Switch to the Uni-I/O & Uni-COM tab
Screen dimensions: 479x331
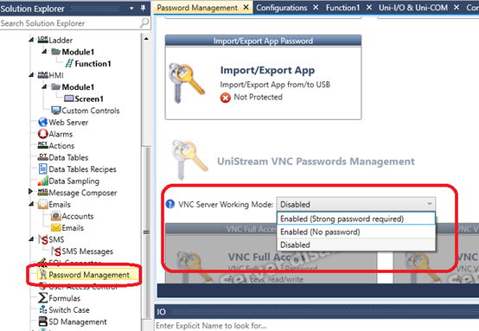413,8
